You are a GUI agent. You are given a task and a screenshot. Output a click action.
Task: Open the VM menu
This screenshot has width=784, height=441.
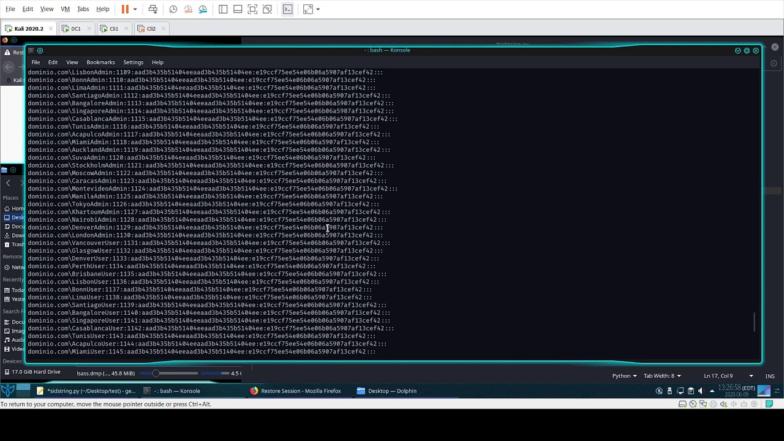click(x=65, y=9)
